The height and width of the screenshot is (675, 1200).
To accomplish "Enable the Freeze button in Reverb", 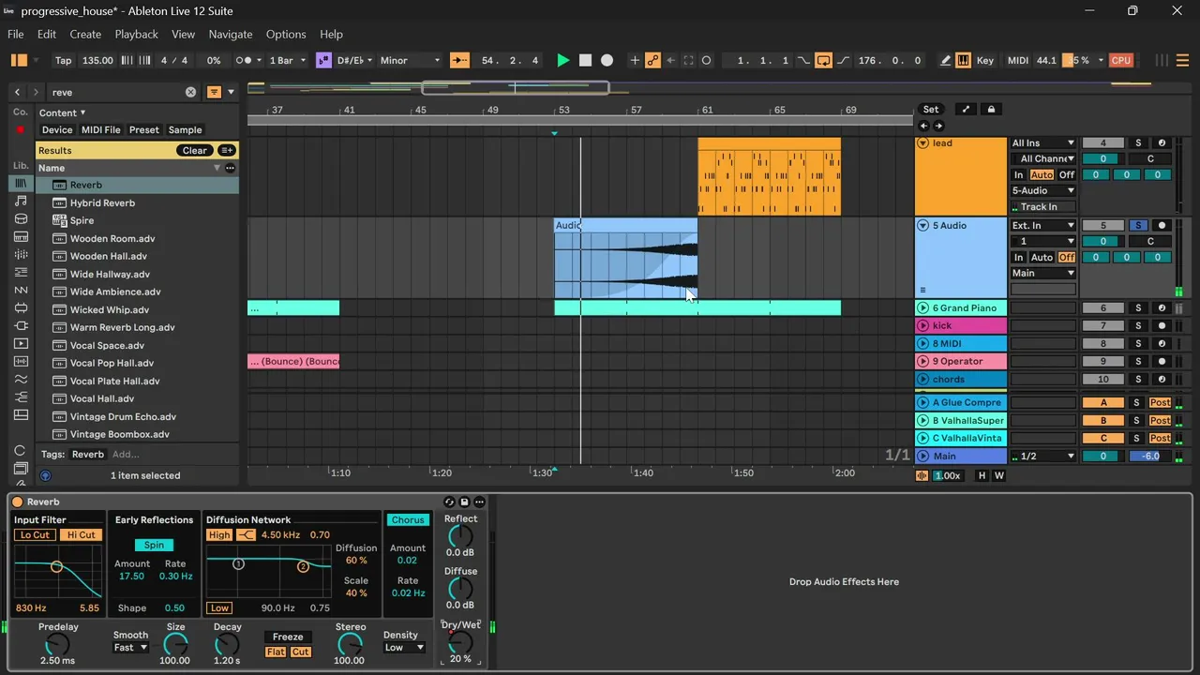I will point(288,637).
